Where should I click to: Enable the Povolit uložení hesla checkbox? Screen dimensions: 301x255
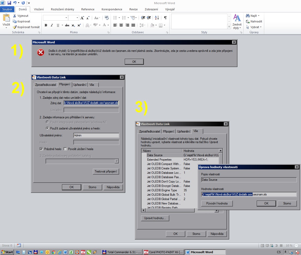coord(65,149)
